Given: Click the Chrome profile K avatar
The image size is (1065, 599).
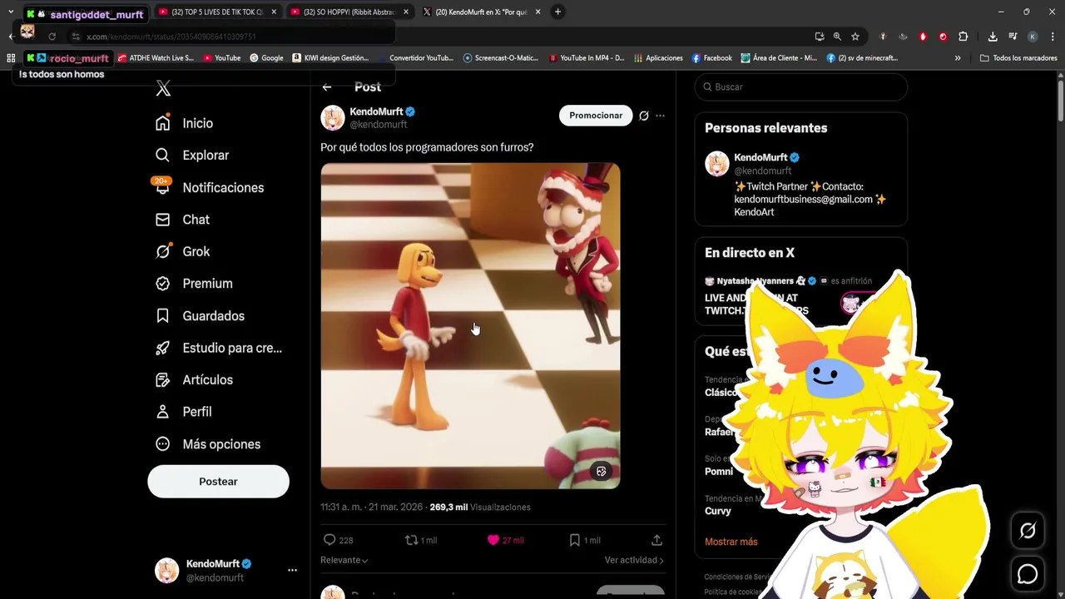Looking at the screenshot, I should [1033, 37].
